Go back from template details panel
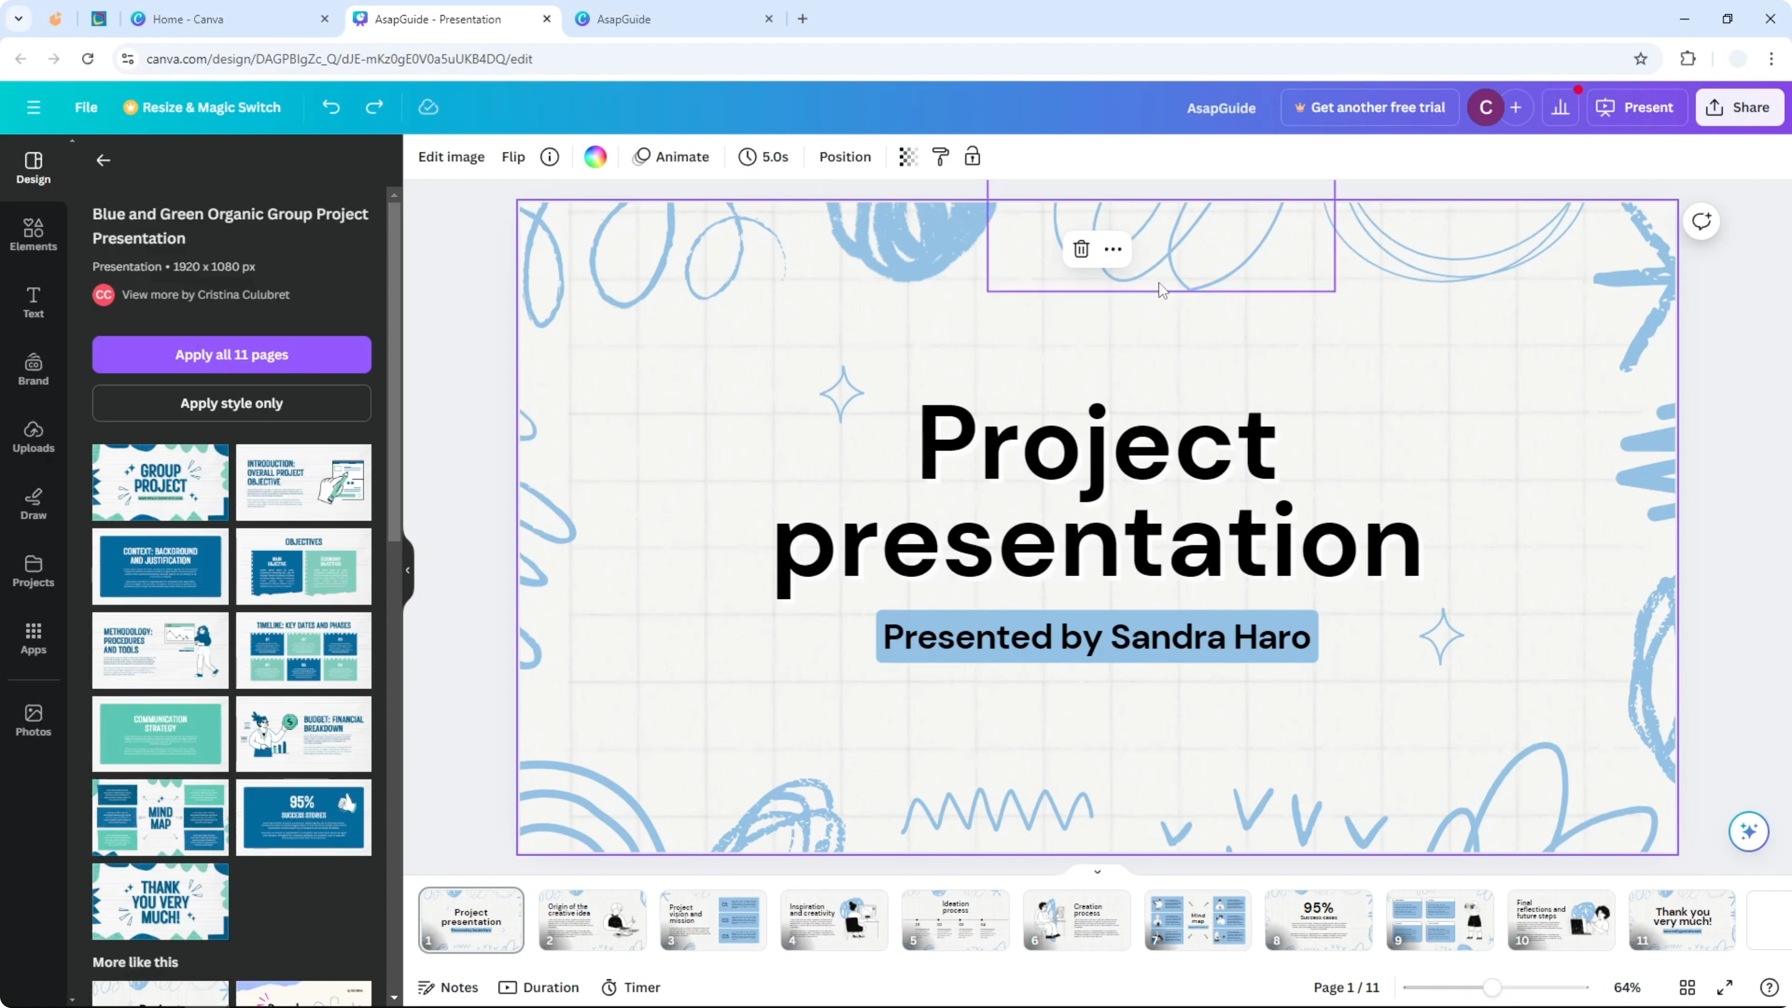The image size is (1792, 1008). (103, 161)
